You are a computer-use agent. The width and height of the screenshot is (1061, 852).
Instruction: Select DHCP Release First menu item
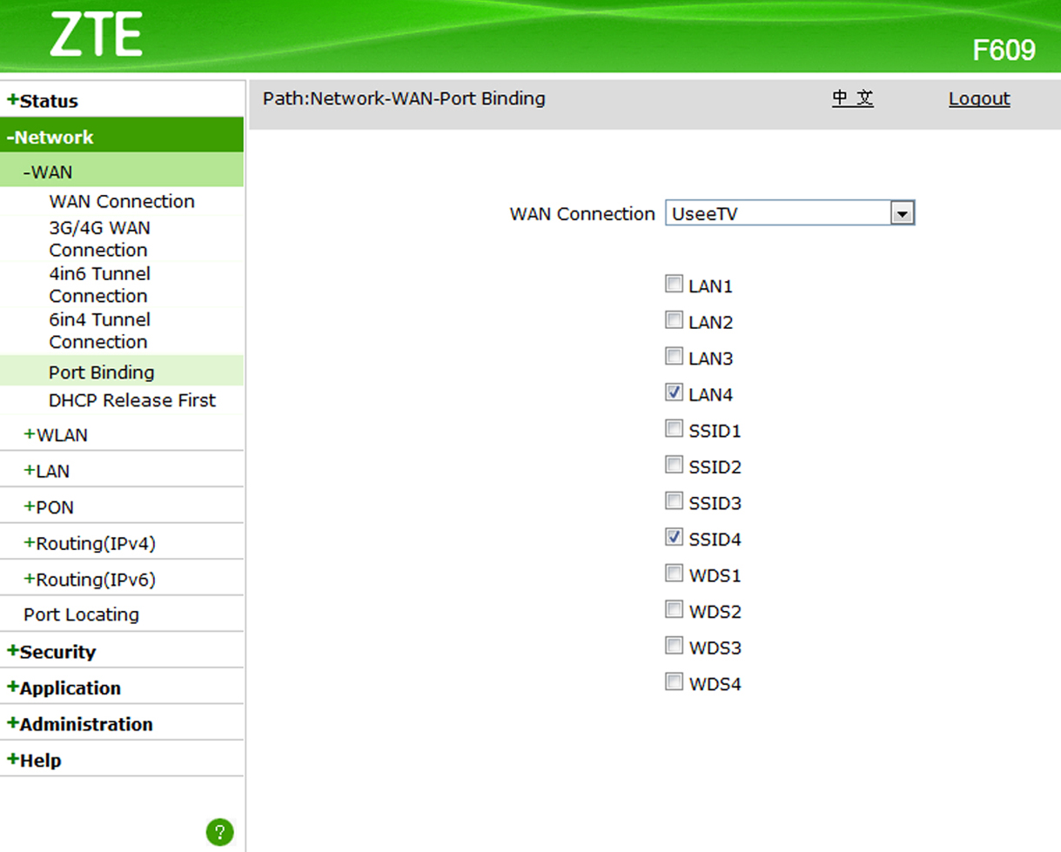pos(132,400)
